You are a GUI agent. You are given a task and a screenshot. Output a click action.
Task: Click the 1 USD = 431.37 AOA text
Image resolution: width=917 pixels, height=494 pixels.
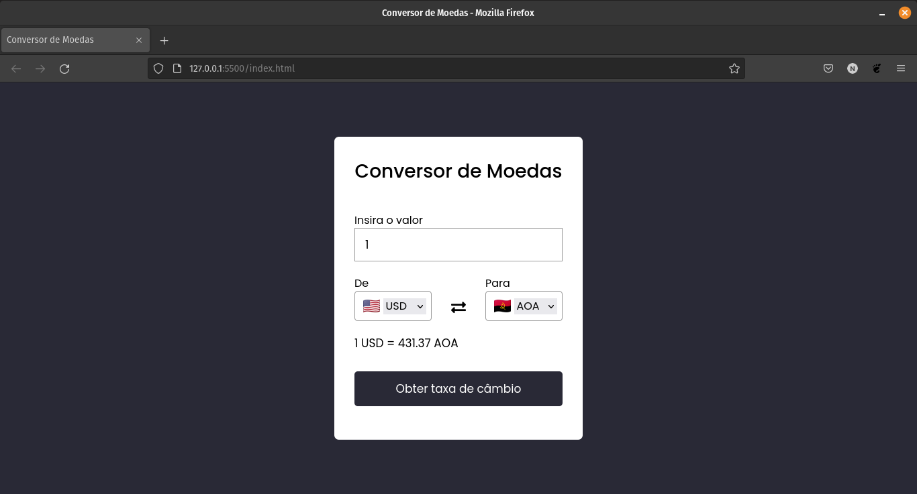pos(405,343)
